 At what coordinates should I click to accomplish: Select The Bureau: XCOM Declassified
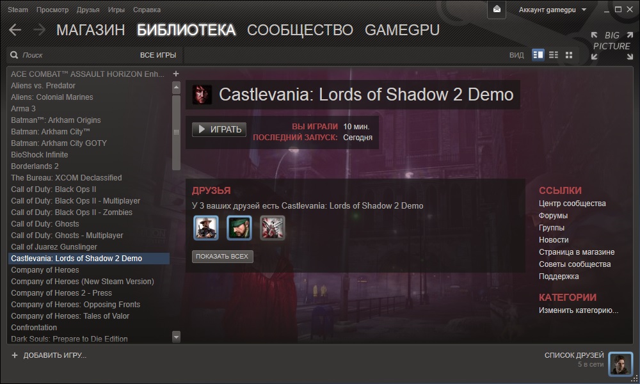pos(89,177)
